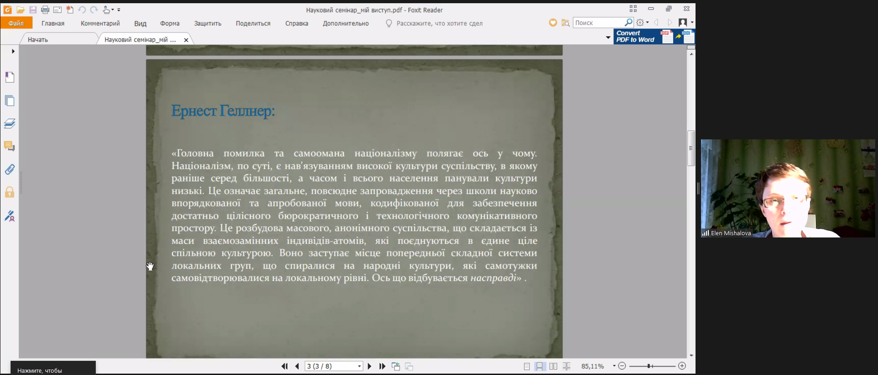Open the touch mode hand dropdown
Viewport: 878px width, 375px height.
(108, 10)
